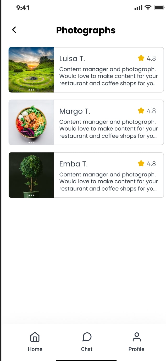
Task: Open Emba T. photographer name
Action: tap(73, 164)
